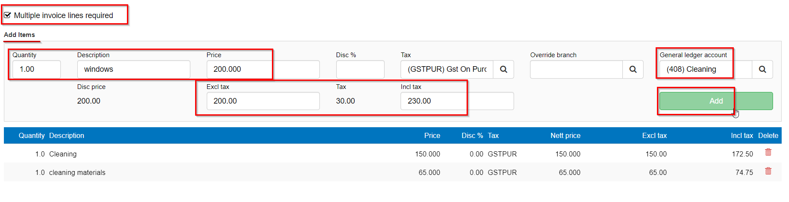Click the Excl tax amount field
Image resolution: width=789 pixels, height=202 pixels.
click(263, 101)
